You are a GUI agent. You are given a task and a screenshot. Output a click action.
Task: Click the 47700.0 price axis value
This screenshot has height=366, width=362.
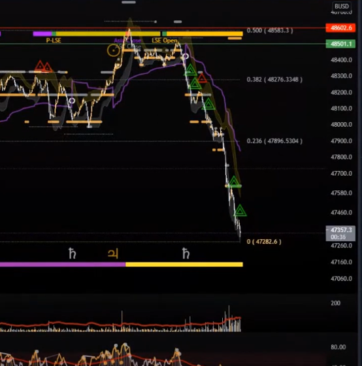pyautogui.click(x=341, y=173)
